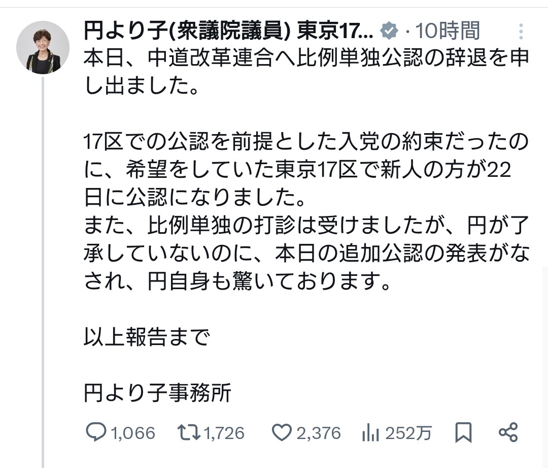Viewport: 548px width, 468px height.
Task: Click the 10時間 timestamp
Action: 448,32
